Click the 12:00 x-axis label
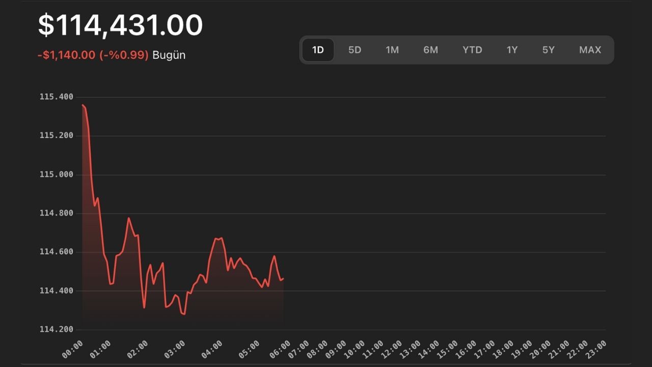The height and width of the screenshot is (367, 652). point(391,349)
